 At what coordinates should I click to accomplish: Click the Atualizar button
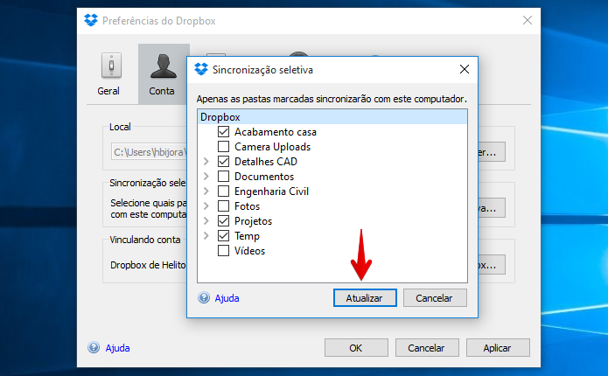click(x=365, y=297)
